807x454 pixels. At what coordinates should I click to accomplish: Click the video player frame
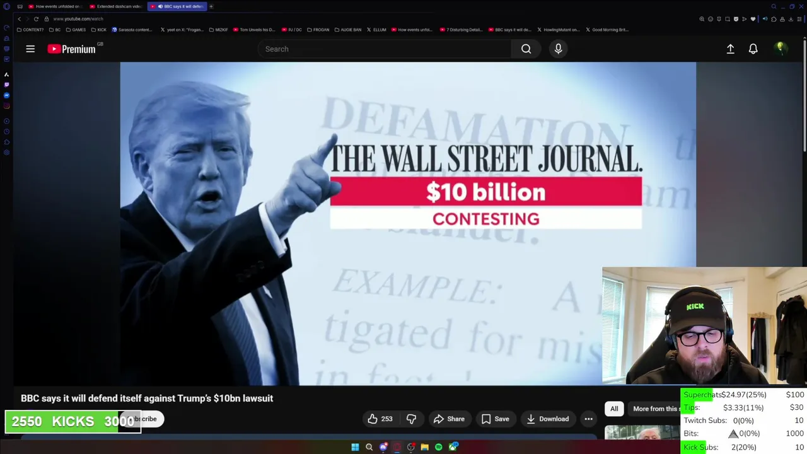click(x=408, y=223)
